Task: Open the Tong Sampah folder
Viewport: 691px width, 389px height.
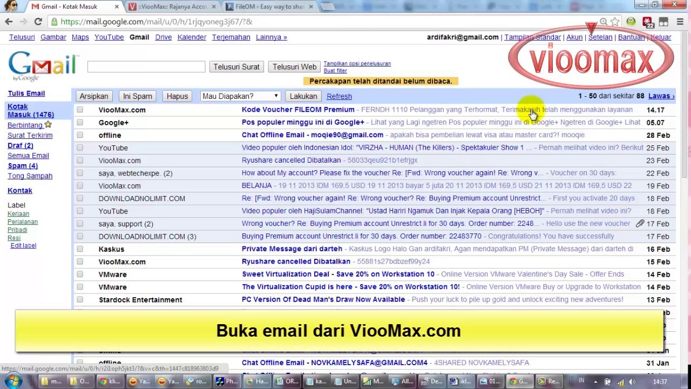Action: click(30, 176)
